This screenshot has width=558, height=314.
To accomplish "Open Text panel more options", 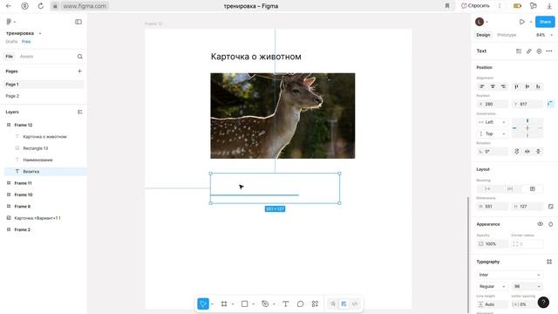I will 549,51.
